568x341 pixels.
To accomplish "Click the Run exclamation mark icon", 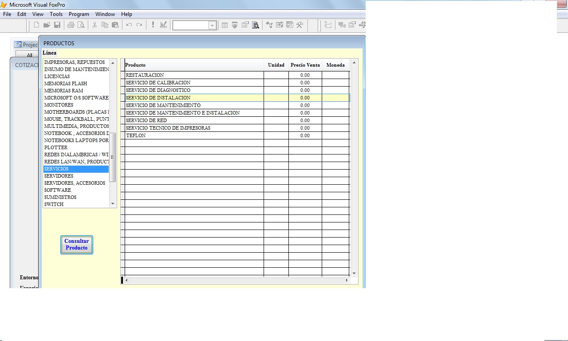I will 153,25.
